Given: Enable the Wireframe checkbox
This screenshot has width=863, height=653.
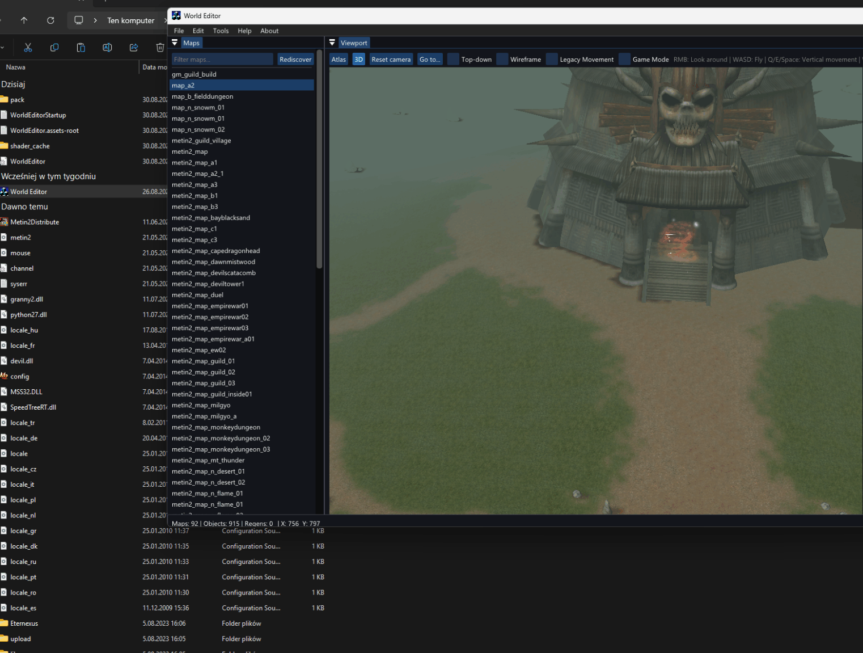Looking at the screenshot, I should pyautogui.click(x=502, y=59).
